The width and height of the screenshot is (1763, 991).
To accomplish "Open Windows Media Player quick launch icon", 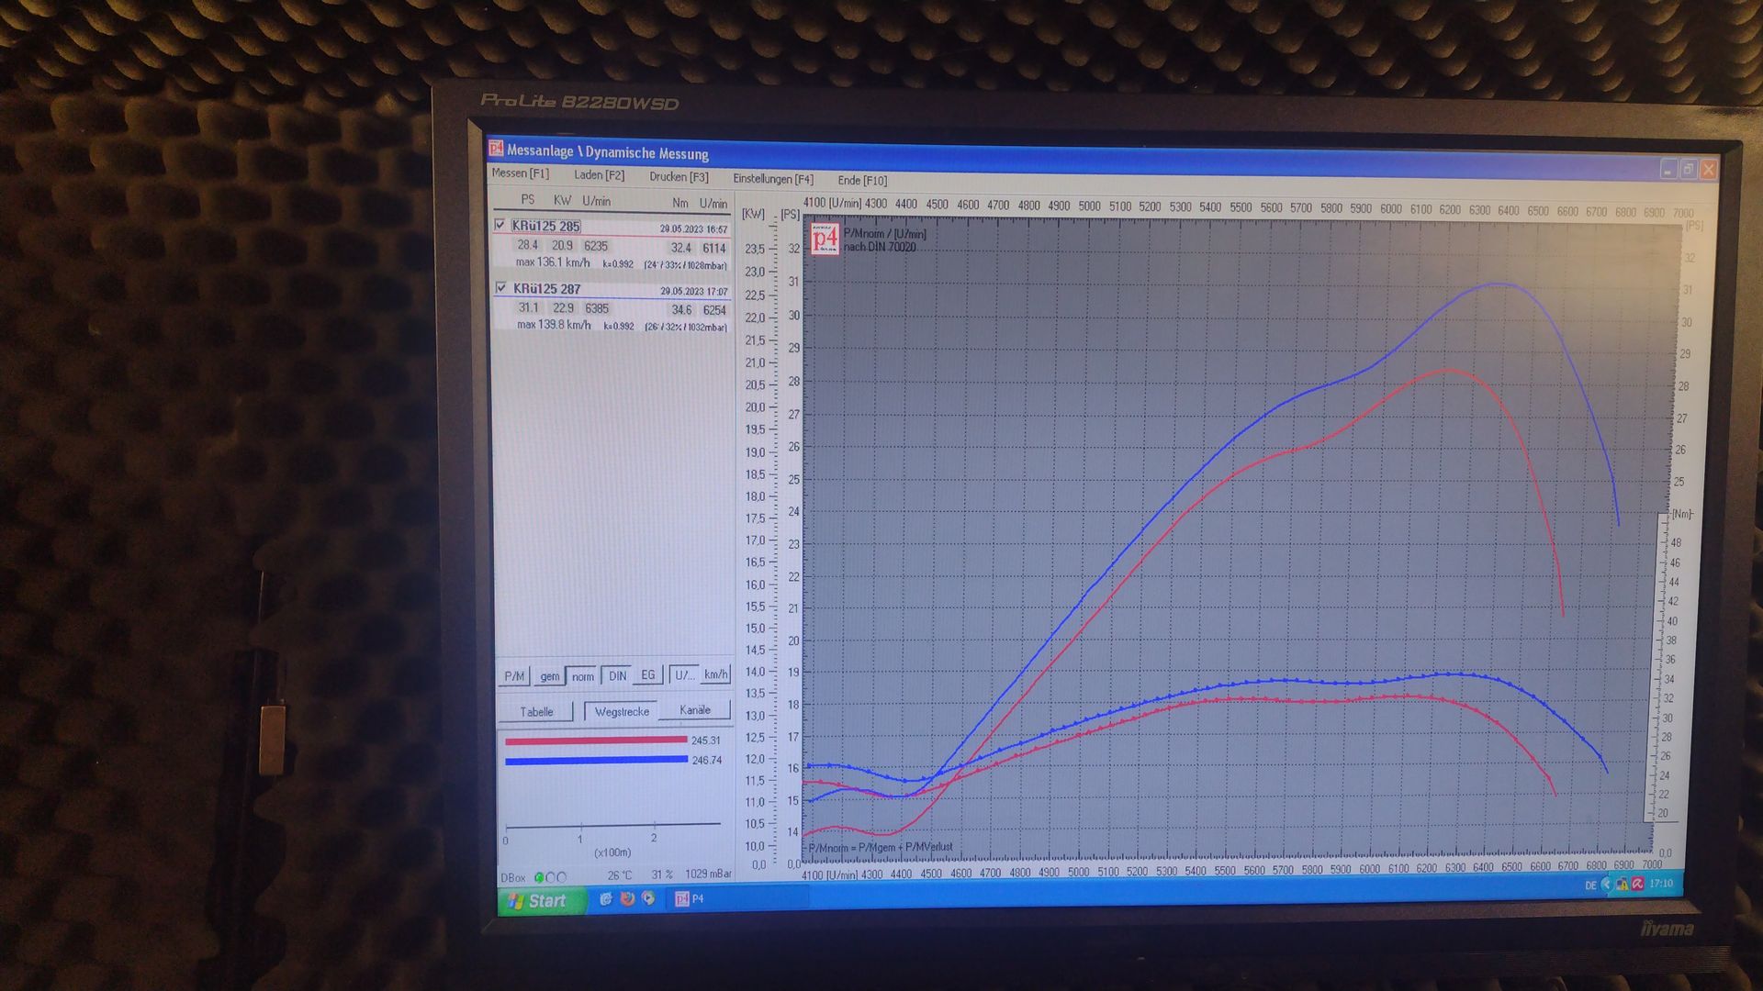I will click(x=648, y=899).
